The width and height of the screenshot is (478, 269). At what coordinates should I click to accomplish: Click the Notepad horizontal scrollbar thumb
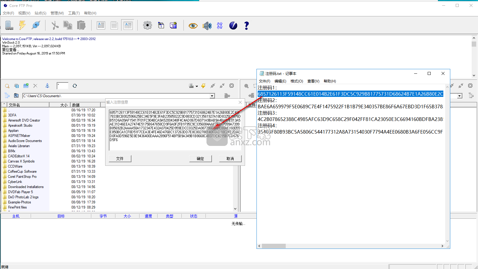click(274, 246)
